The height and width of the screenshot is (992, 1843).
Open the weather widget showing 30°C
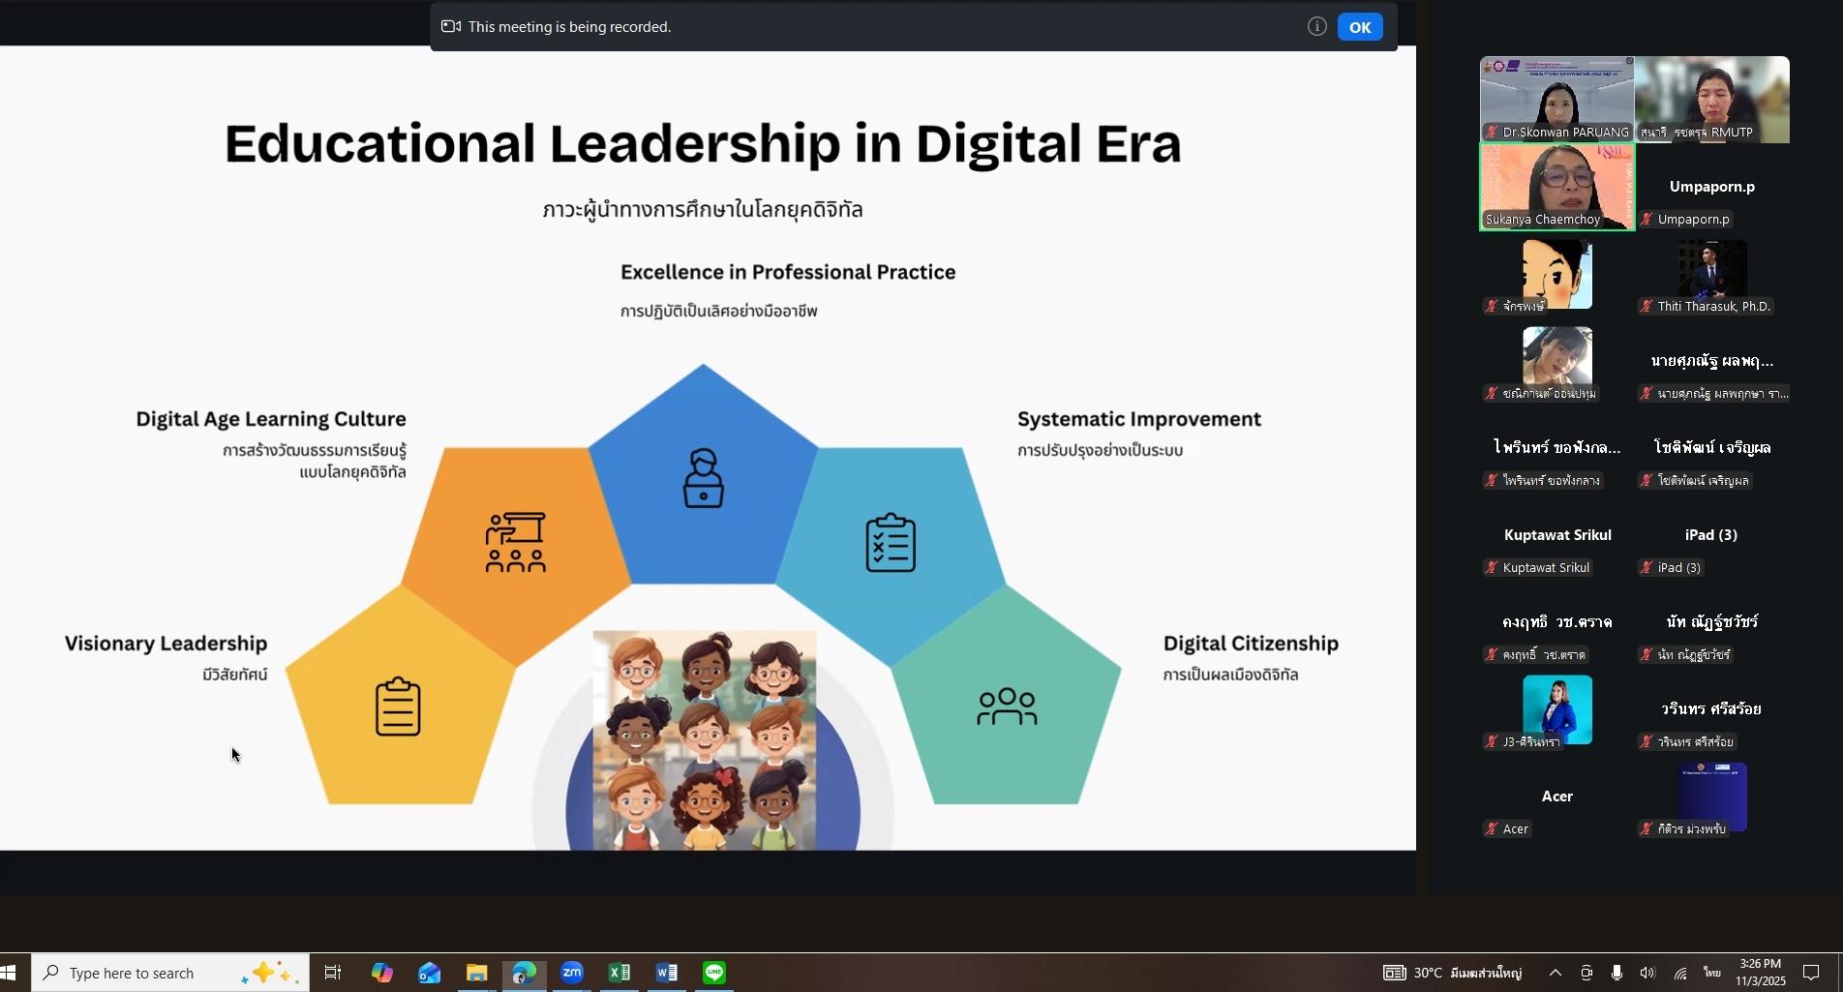[1452, 973]
